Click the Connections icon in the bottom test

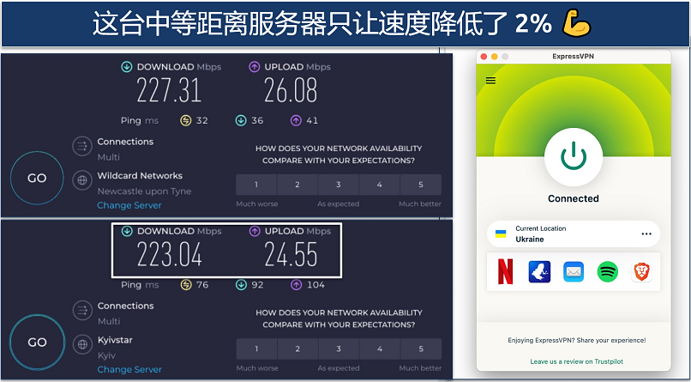[82, 311]
